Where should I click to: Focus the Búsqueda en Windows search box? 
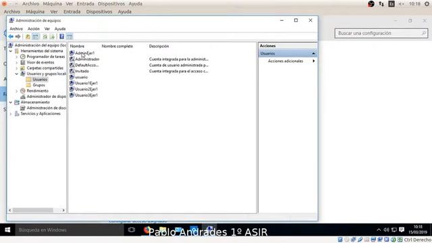point(69,230)
